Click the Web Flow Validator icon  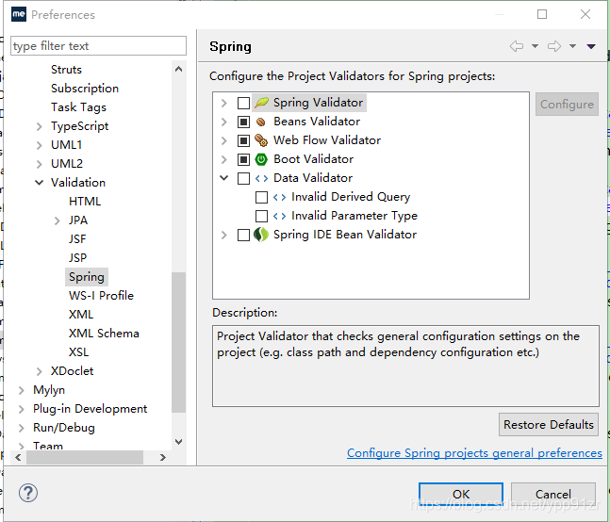pos(261,140)
